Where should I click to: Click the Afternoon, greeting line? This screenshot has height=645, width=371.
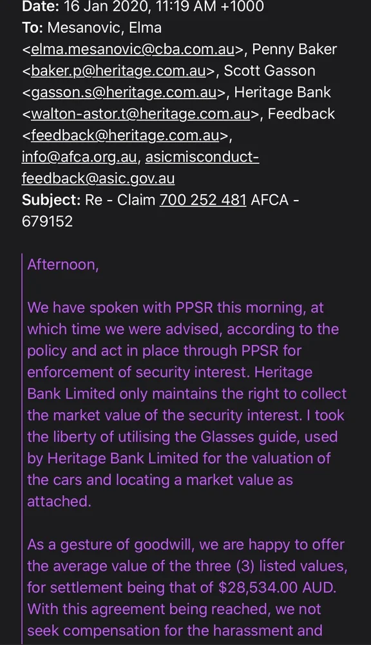point(63,264)
